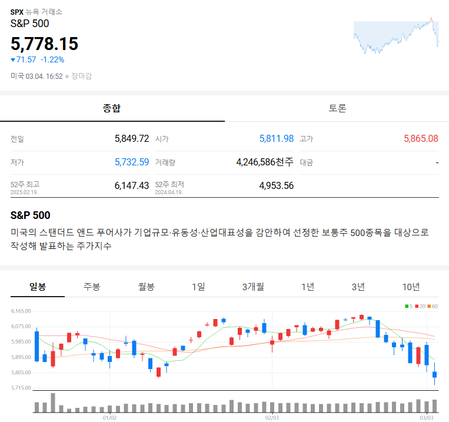Click the orange 60-day moving average legend
The image size is (449, 422).
(433, 306)
